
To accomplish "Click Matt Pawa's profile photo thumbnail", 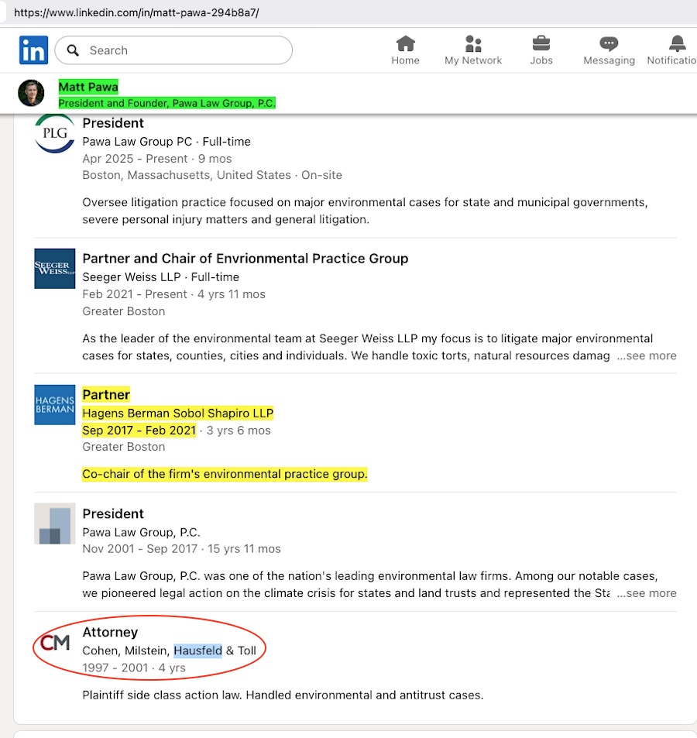I will [31, 93].
